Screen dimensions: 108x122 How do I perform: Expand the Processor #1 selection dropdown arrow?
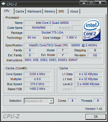(51, 101)
